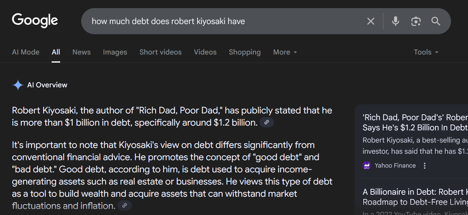The image size is (468, 215).
Task: Select the News tab
Action: (x=82, y=52)
